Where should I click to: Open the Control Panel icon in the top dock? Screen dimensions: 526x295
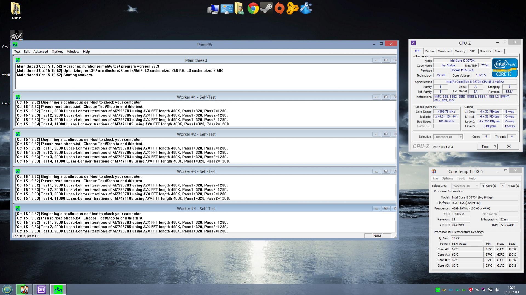[227, 9]
